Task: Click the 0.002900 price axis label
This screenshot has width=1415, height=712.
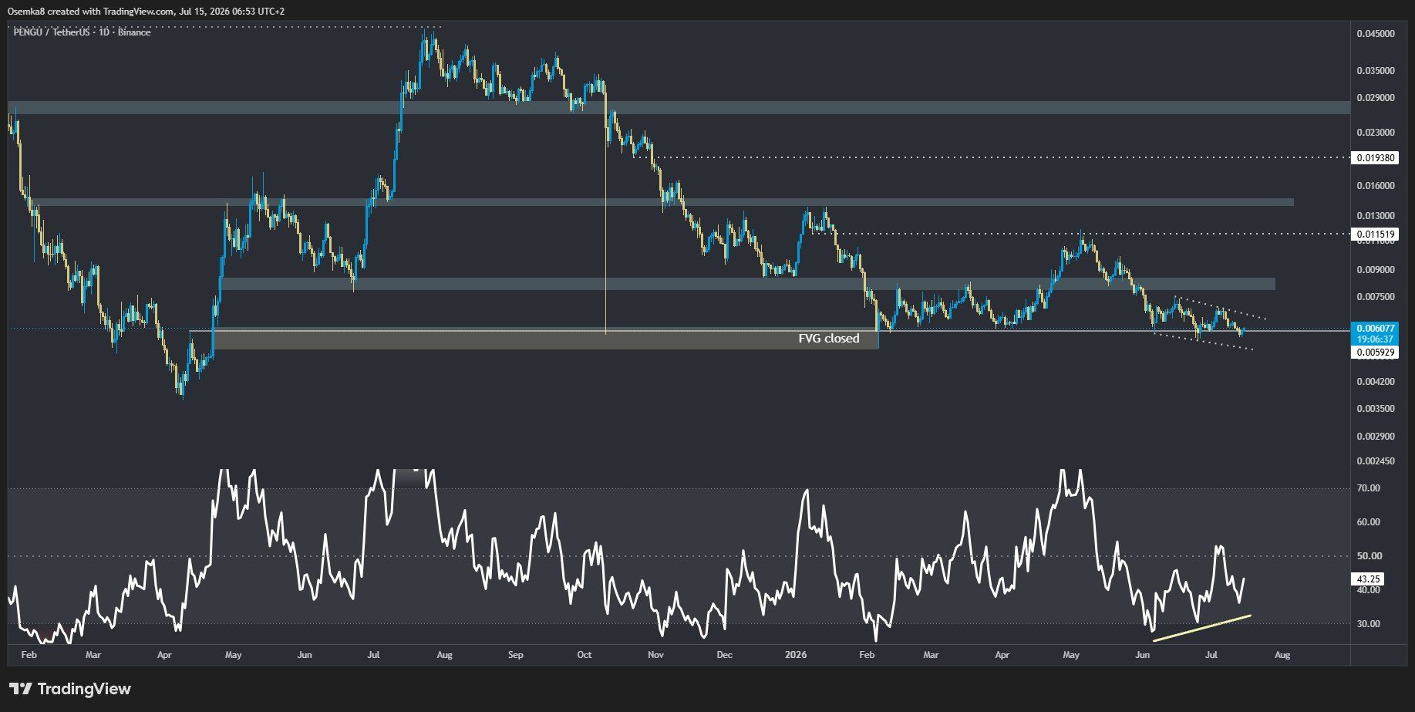Action: click(1375, 437)
